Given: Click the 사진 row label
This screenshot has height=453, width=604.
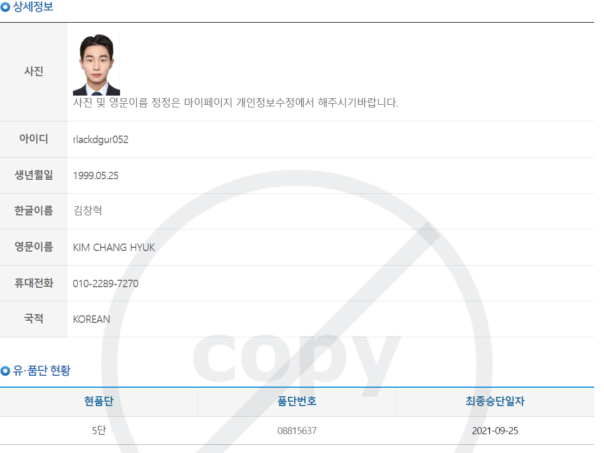Looking at the screenshot, I should pyautogui.click(x=34, y=71).
